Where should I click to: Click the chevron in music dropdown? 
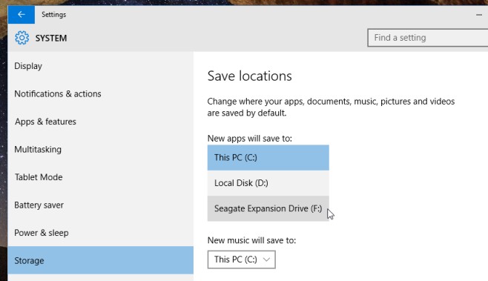[x=266, y=259]
